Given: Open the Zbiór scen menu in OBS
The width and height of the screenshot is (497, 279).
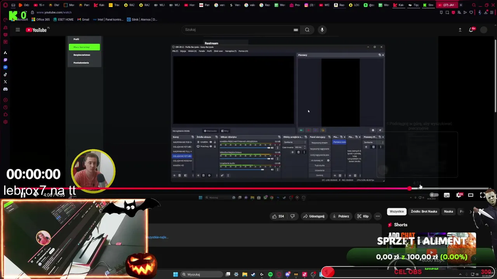Looking at the screenshot, I should (x=218, y=51).
